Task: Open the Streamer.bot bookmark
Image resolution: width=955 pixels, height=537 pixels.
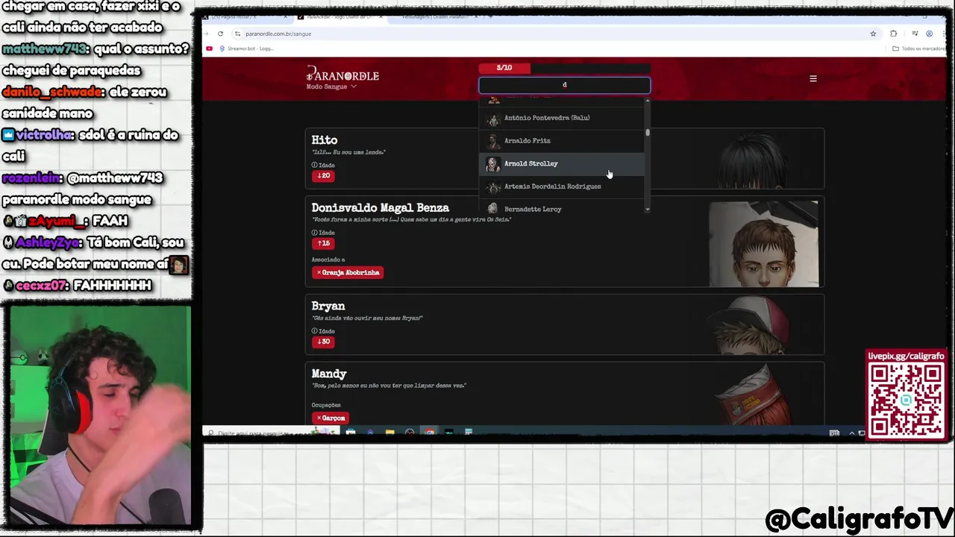Action: [x=247, y=48]
